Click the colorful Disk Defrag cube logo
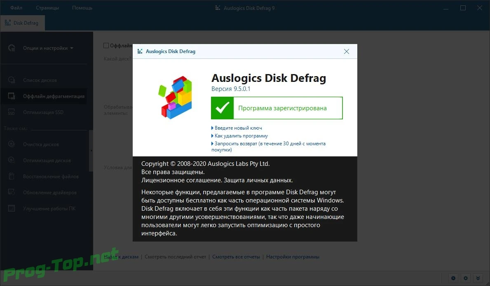 (x=176, y=97)
